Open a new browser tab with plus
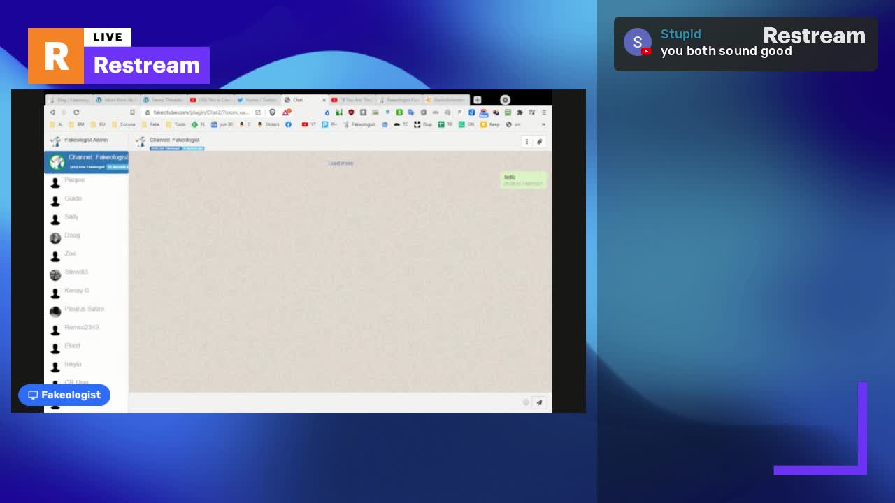 (478, 100)
